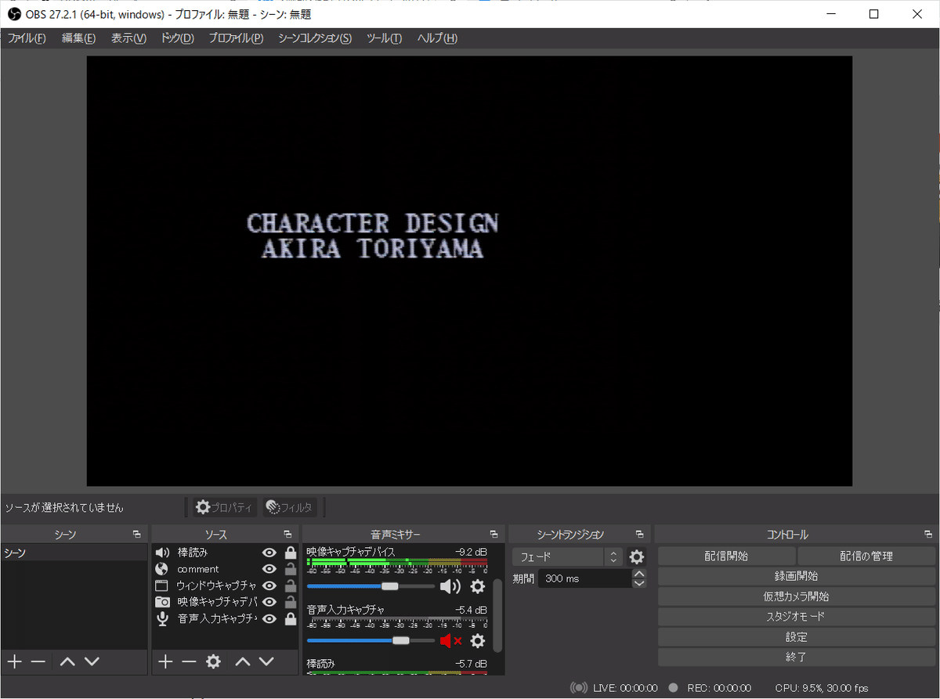Image resolution: width=940 pixels, height=699 pixels.
Task: Click the window icon of ウィンドウキャプチャ source
Action: tap(162, 586)
